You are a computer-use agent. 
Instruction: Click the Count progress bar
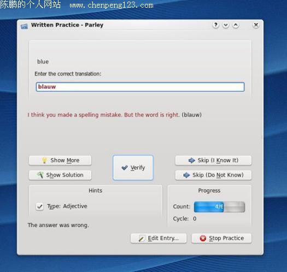click(219, 207)
